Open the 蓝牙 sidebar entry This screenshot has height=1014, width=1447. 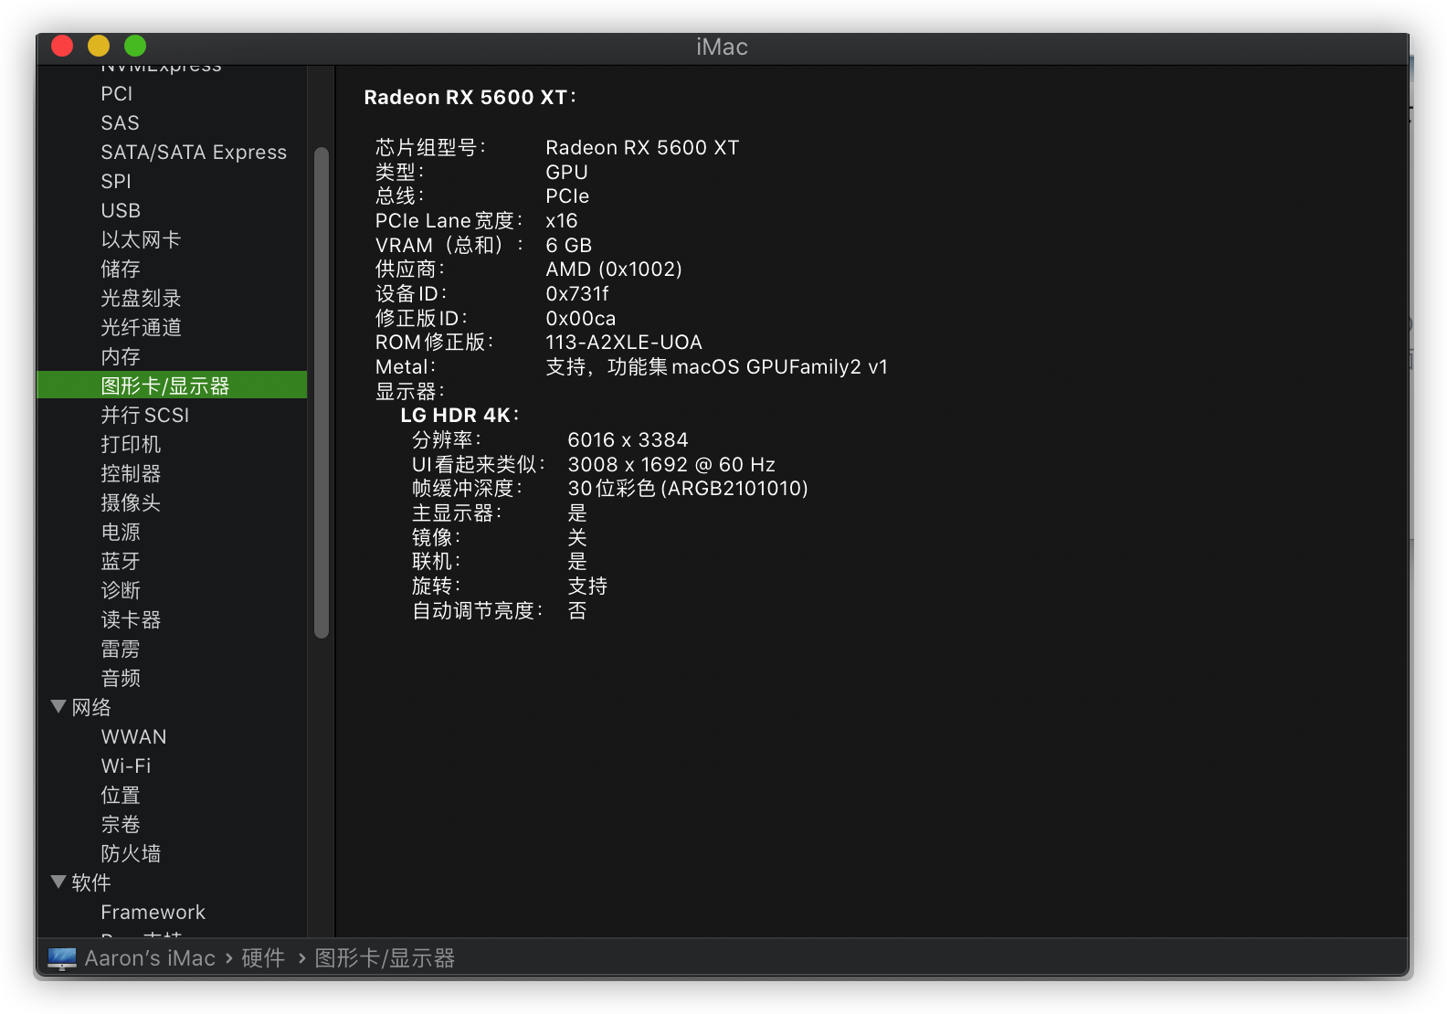121,561
